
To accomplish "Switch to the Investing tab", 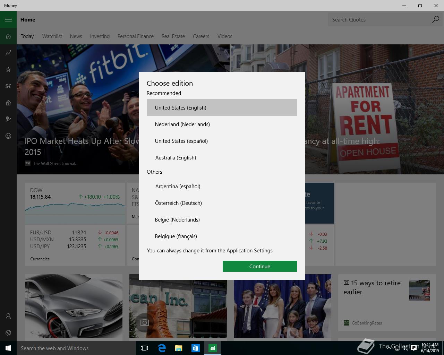I will (x=100, y=36).
